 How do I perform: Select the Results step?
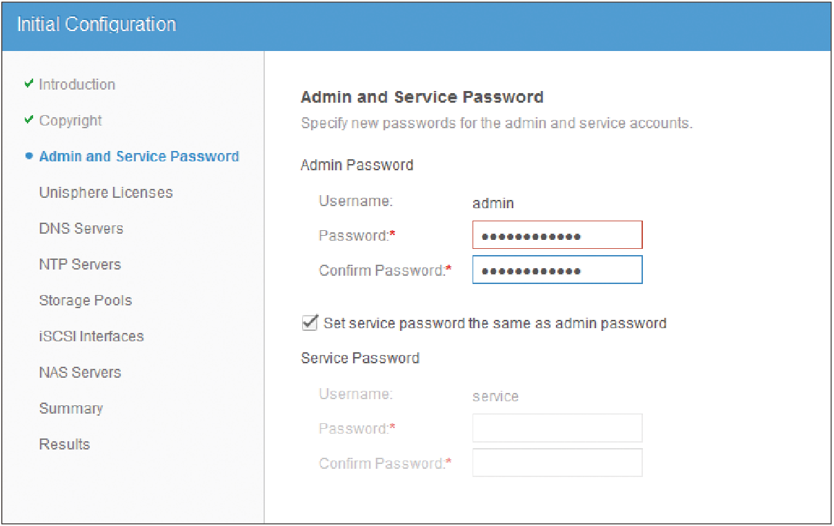point(65,444)
